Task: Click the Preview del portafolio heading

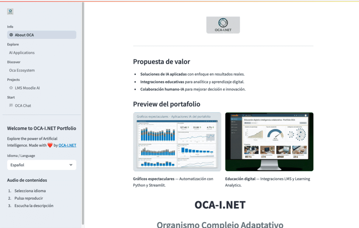Action: click(x=167, y=104)
